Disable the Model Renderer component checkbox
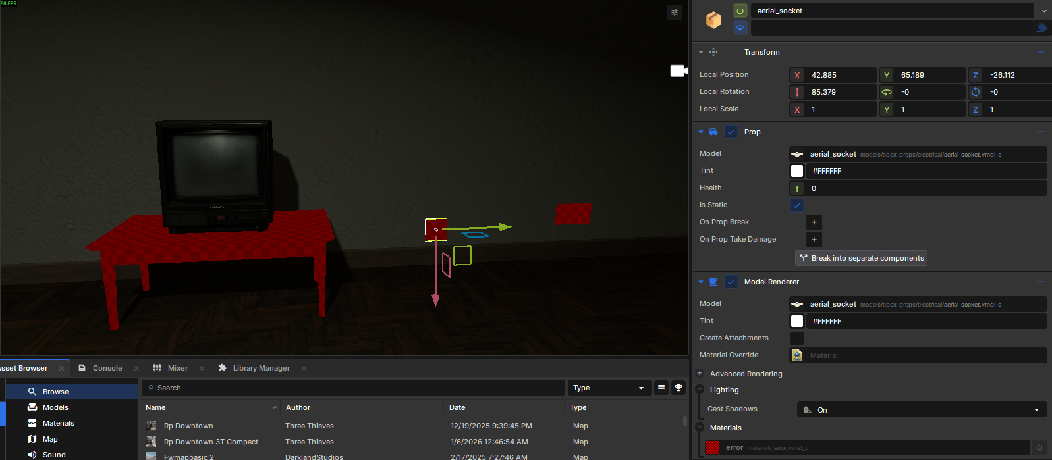The height and width of the screenshot is (460, 1052). (731, 282)
